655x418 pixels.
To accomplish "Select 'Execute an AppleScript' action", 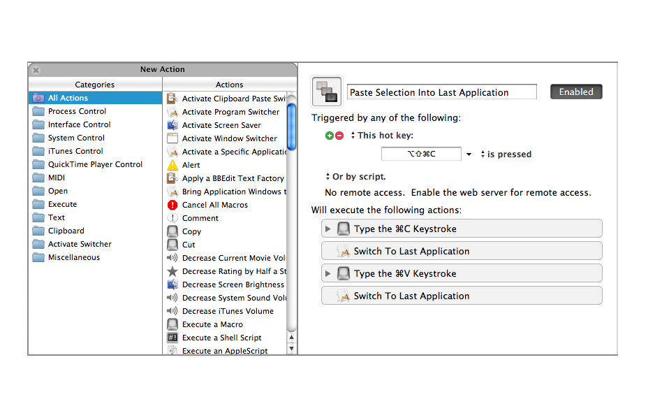I will coord(226,350).
